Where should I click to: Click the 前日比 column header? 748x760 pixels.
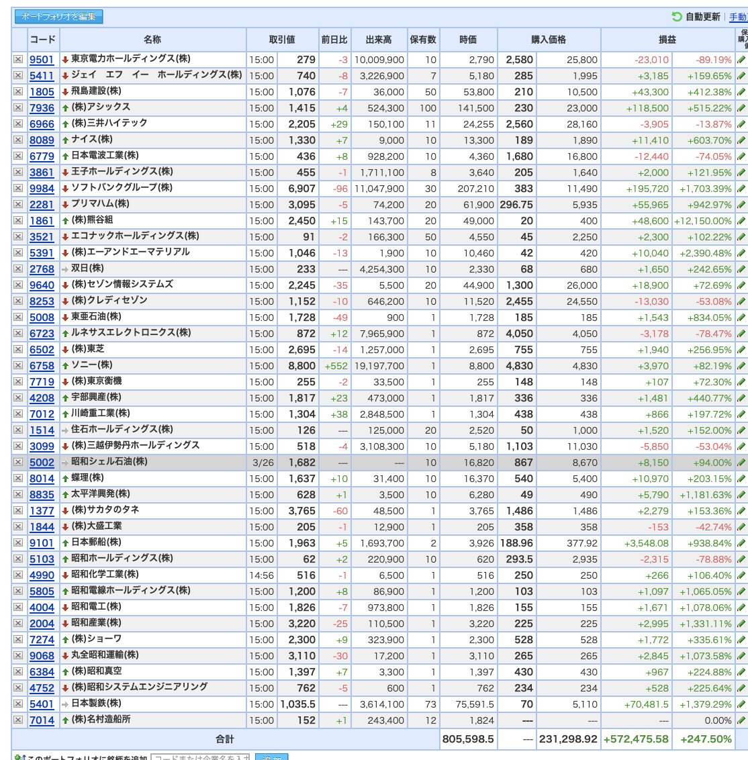334,40
